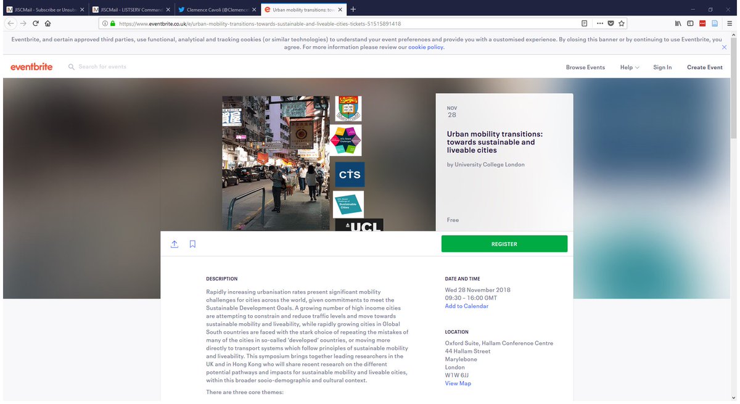
Task: Click 'There are three core themes:' text
Action: tap(245, 392)
